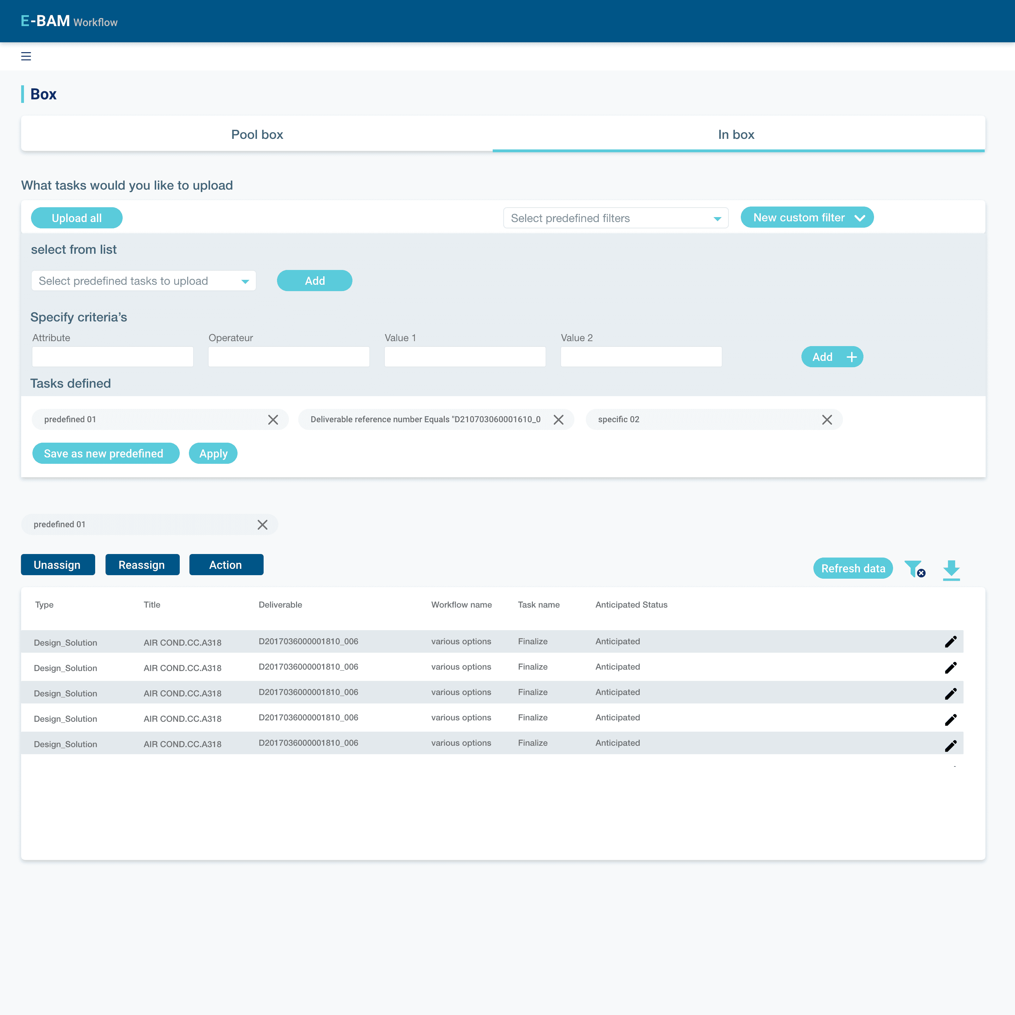This screenshot has height=1015, width=1015.
Task: Switch to the Pool box tab
Action: point(257,135)
